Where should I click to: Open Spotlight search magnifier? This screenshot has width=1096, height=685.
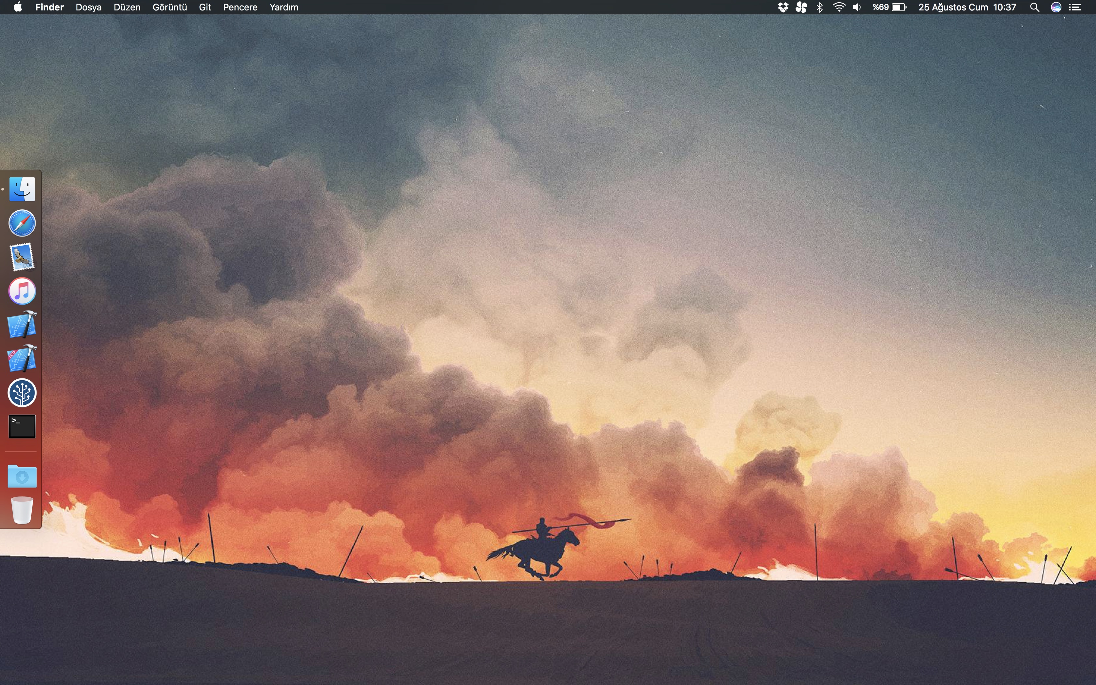point(1034,7)
